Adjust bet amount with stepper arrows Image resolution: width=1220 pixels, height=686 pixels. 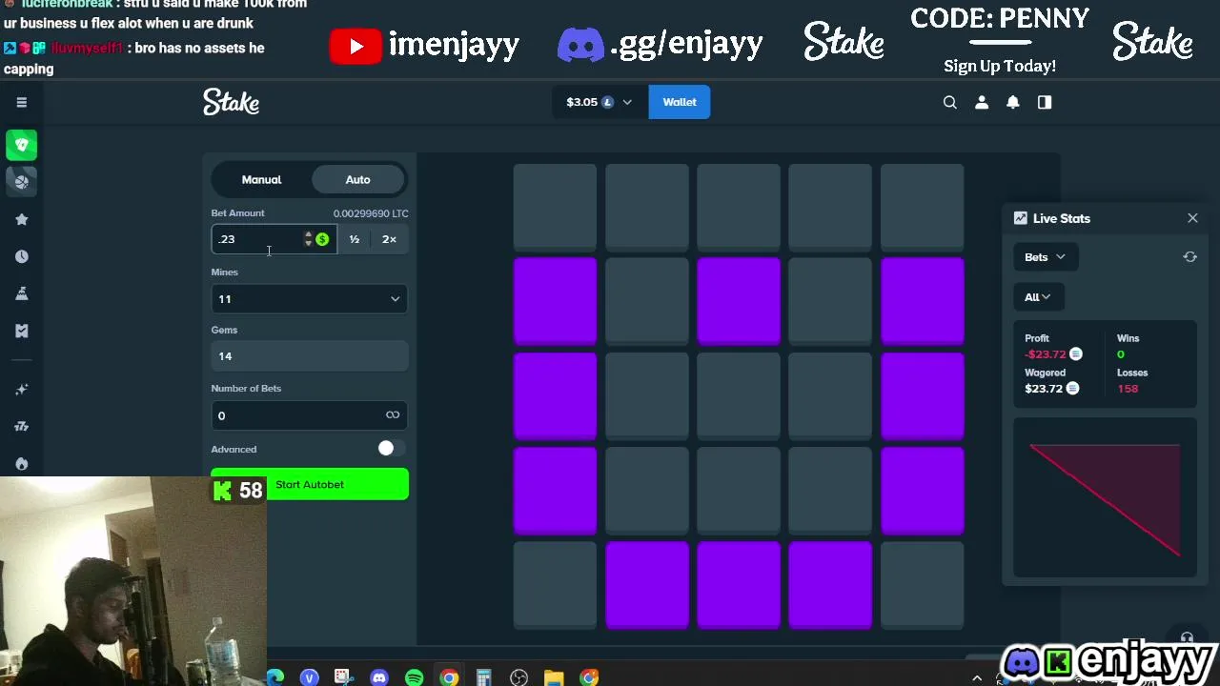(308, 239)
